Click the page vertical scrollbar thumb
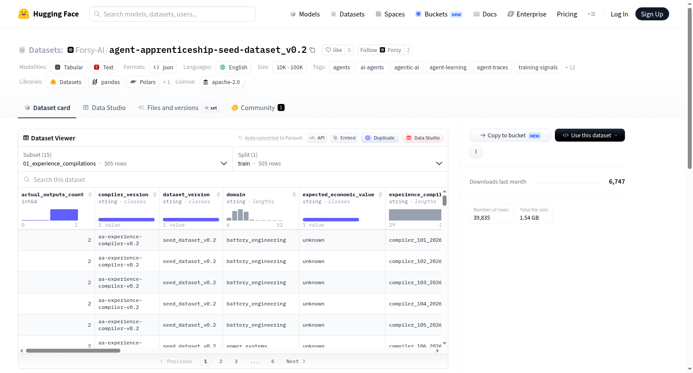 click(x=690, y=89)
